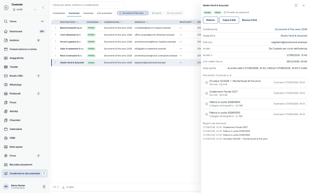309x193 pixels.
Task: Go to Archivio in the sidebar
Action: coord(24,40)
